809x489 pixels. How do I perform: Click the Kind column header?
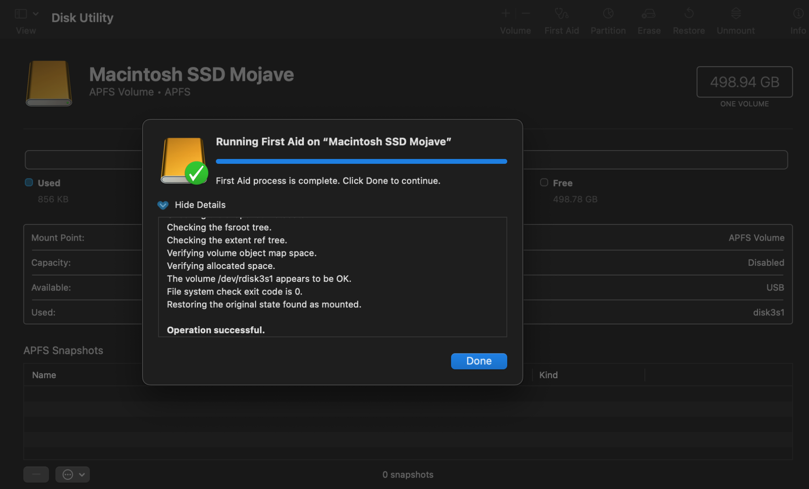548,375
